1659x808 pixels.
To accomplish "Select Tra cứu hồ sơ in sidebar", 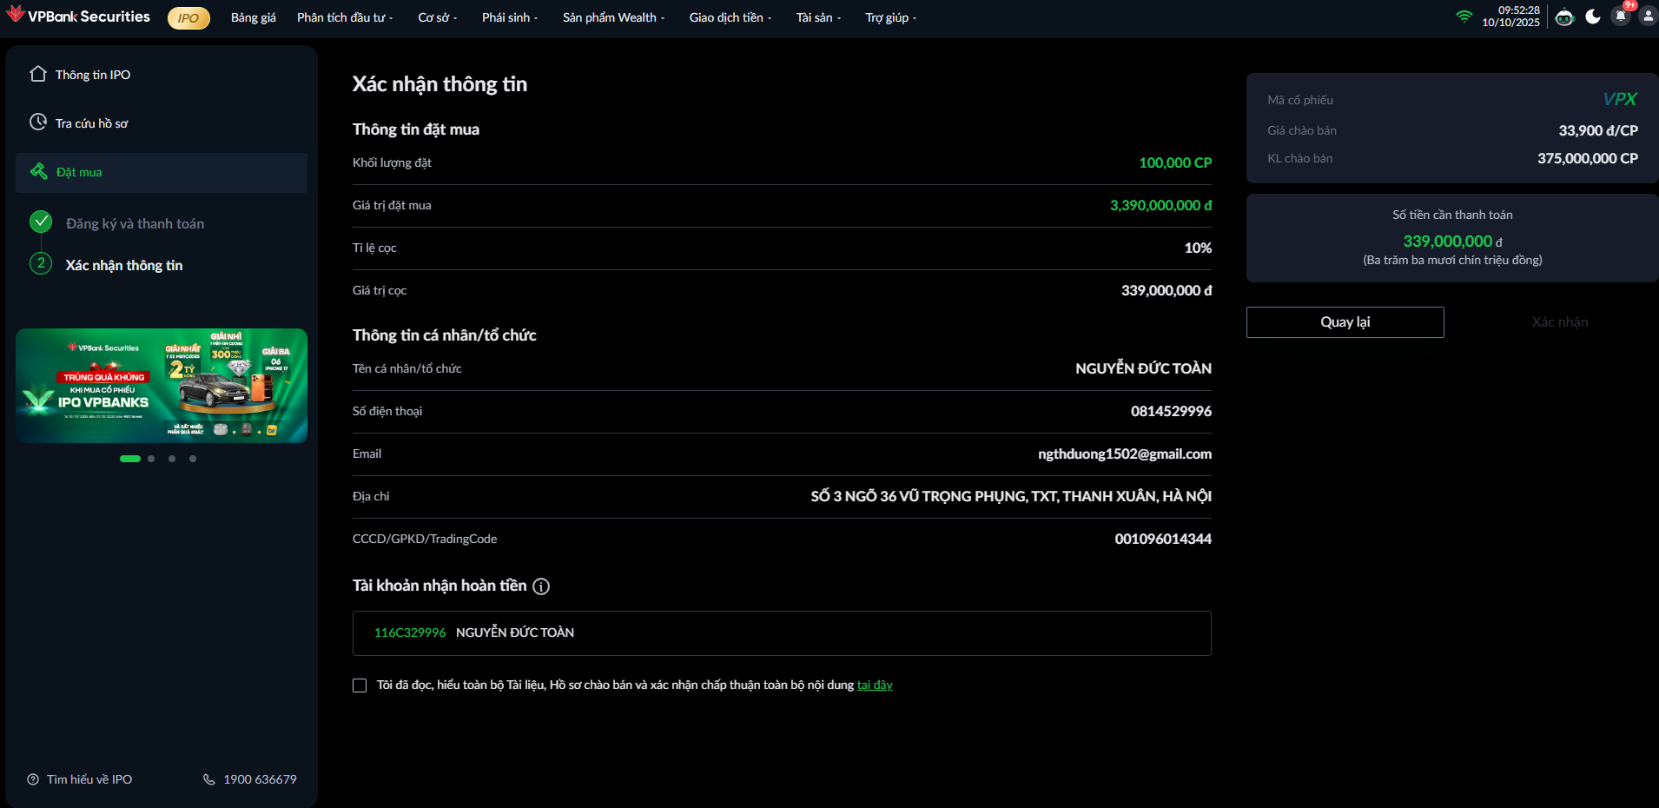I will click(x=91, y=123).
